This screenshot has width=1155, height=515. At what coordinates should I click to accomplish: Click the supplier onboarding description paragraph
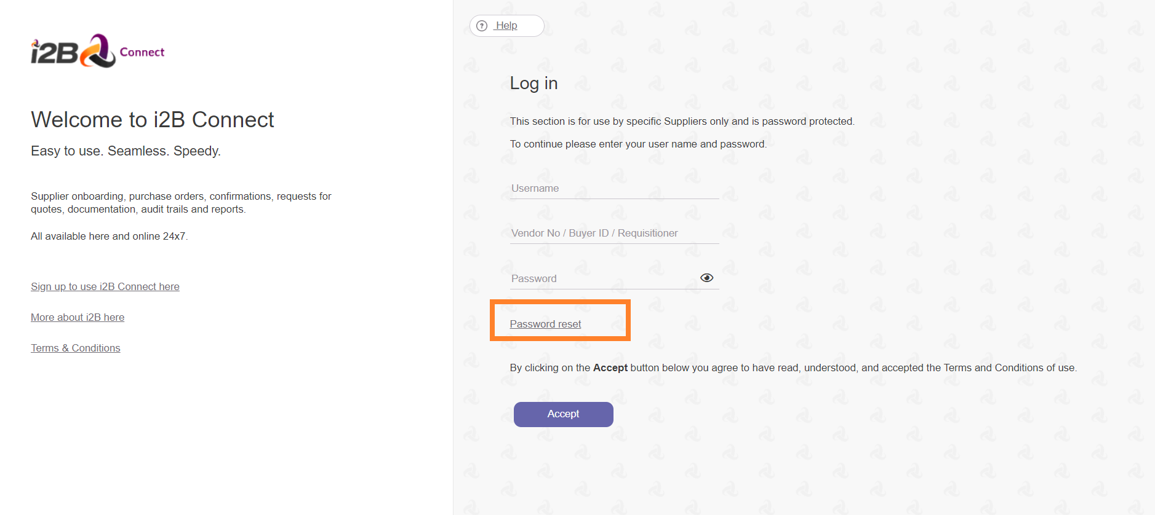pos(181,203)
